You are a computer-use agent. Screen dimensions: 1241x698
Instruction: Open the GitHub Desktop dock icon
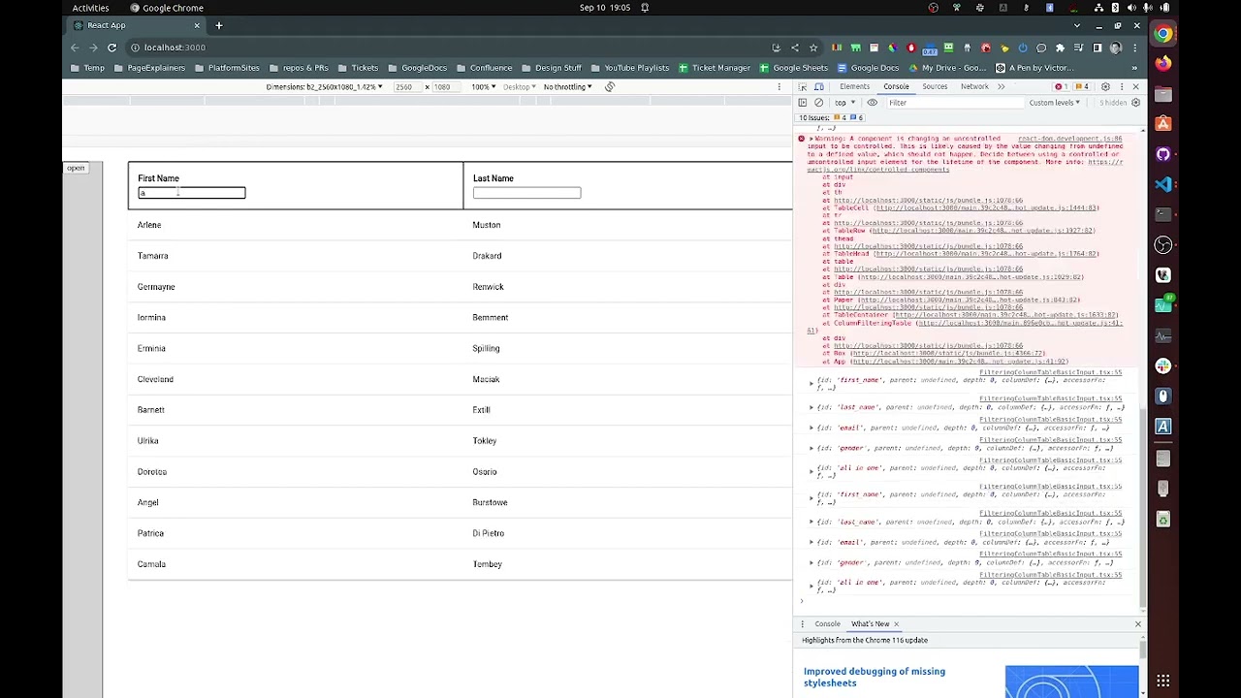tap(1163, 154)
